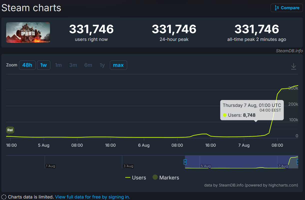
Task: Click the 100k y-axis label
Action: pyautogui.click(x=293, y=120)
